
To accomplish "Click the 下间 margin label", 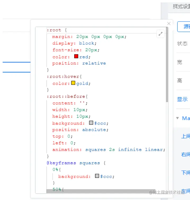I will pyautogui.click(x=185, y=173).
